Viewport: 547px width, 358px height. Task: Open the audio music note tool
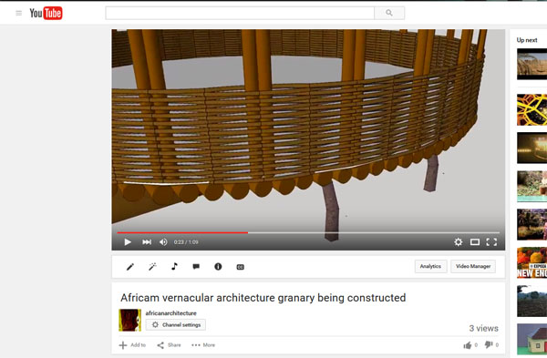(x=174, y=266)
